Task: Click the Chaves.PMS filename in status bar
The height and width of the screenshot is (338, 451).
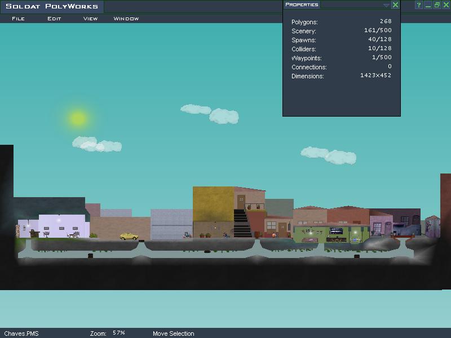Action: pyautogui.click(x=21, y=333)
